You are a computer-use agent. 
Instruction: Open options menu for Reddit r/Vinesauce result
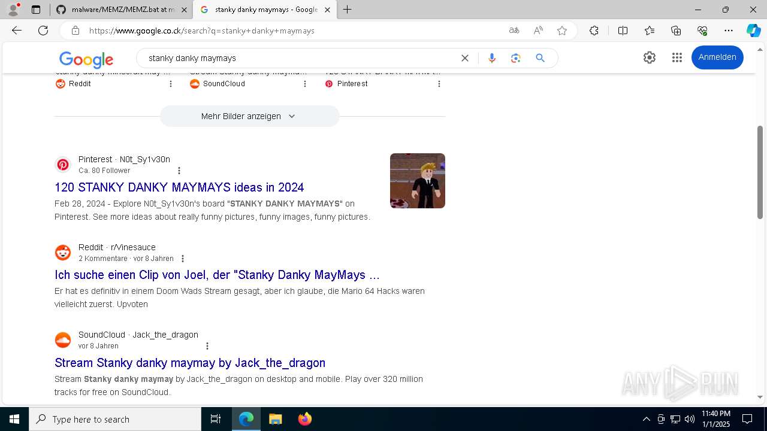click(183, 259)
